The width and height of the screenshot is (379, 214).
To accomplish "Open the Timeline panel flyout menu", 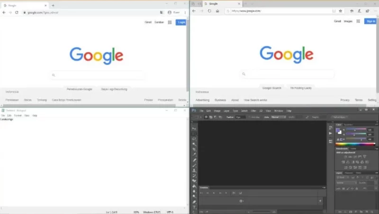I will (324, 187).
